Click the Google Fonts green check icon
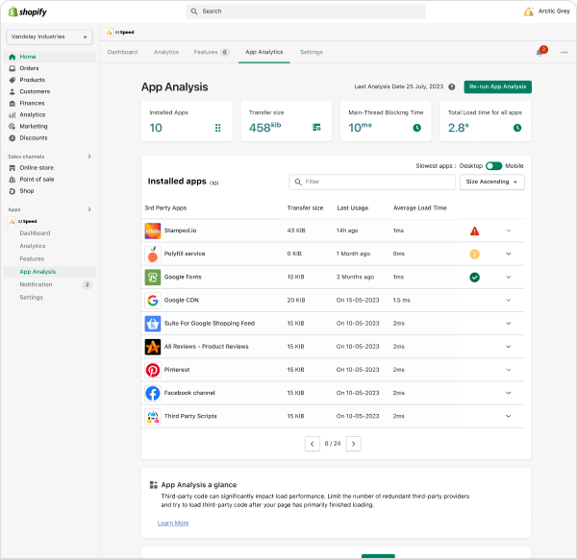 click(475, 278)
